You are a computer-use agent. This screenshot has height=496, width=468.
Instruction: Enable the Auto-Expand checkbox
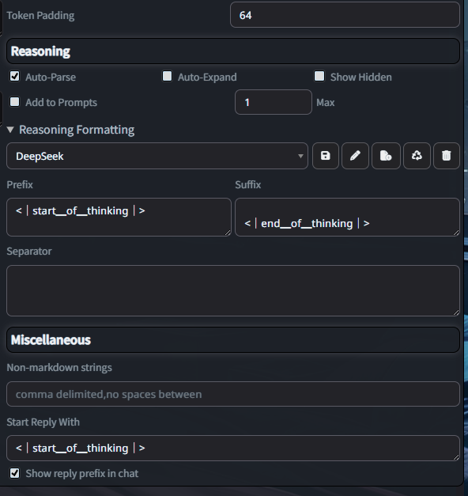(x=167, y=76)
